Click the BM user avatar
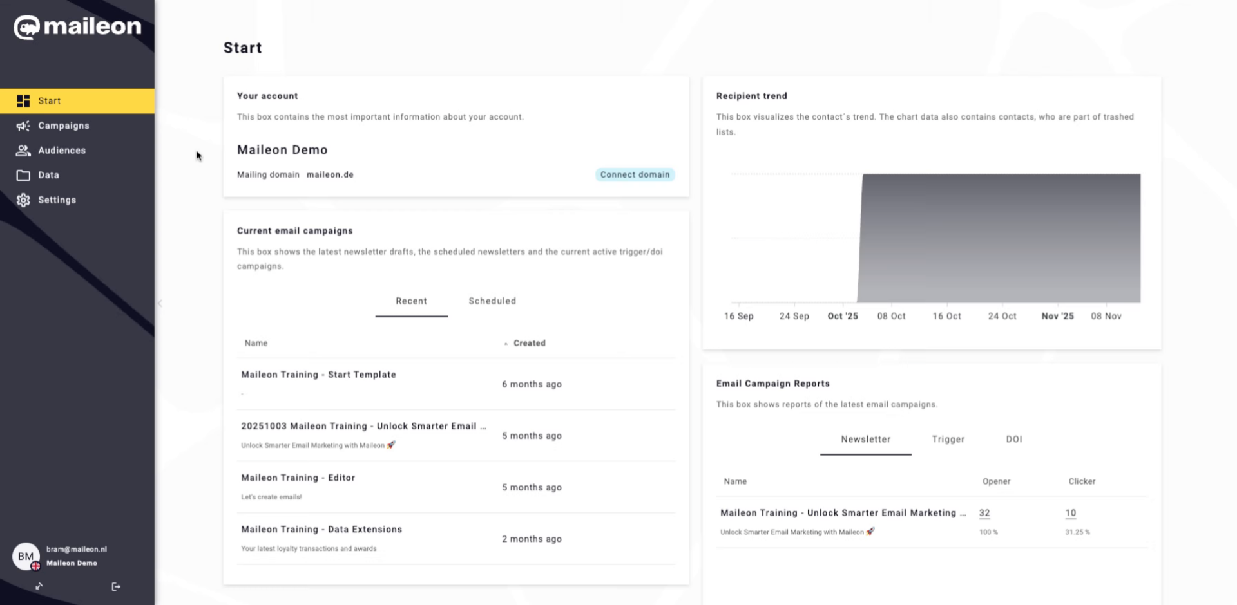Image resolution: width=1237 pixels, height=605 pixels. click(x=26, y=556)
